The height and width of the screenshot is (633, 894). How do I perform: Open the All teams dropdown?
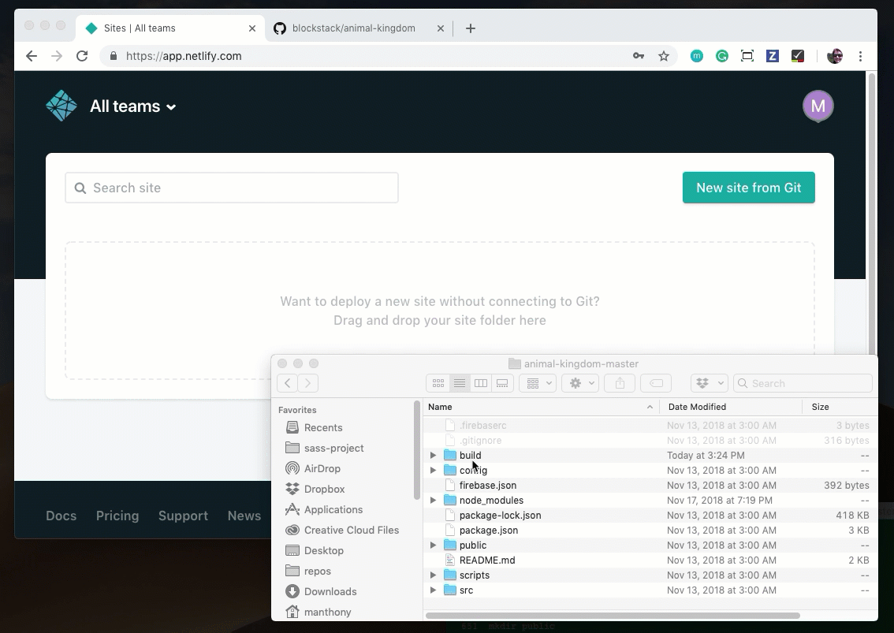click(133, 106)
